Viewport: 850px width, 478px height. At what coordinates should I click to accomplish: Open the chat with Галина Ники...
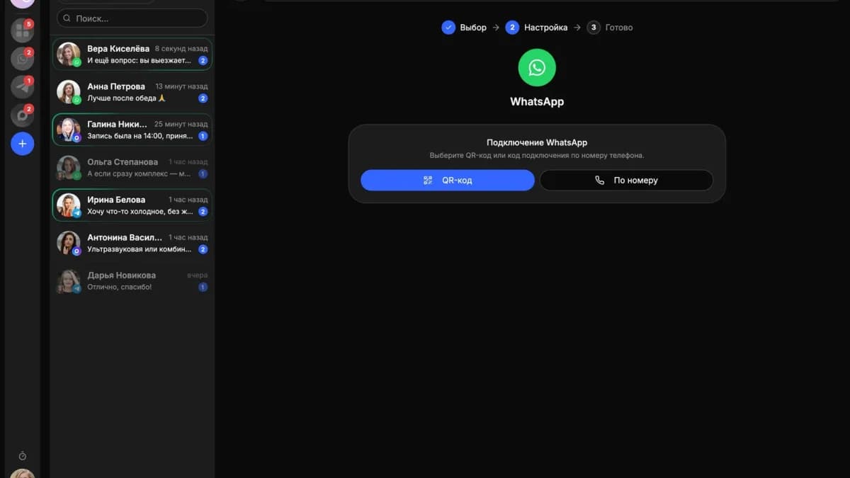[132, 130]
